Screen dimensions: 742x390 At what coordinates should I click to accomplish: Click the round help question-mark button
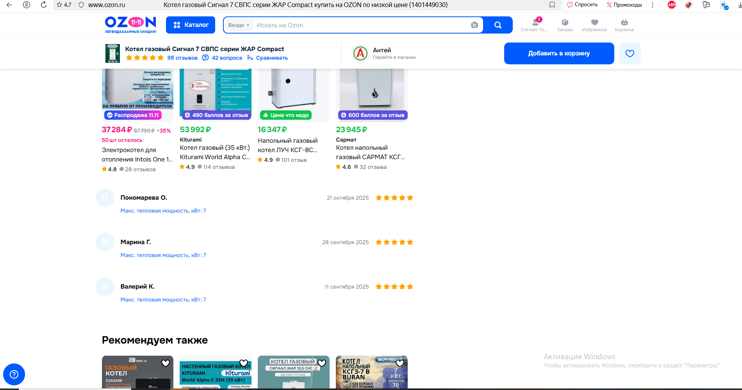(x=14, y=374)
